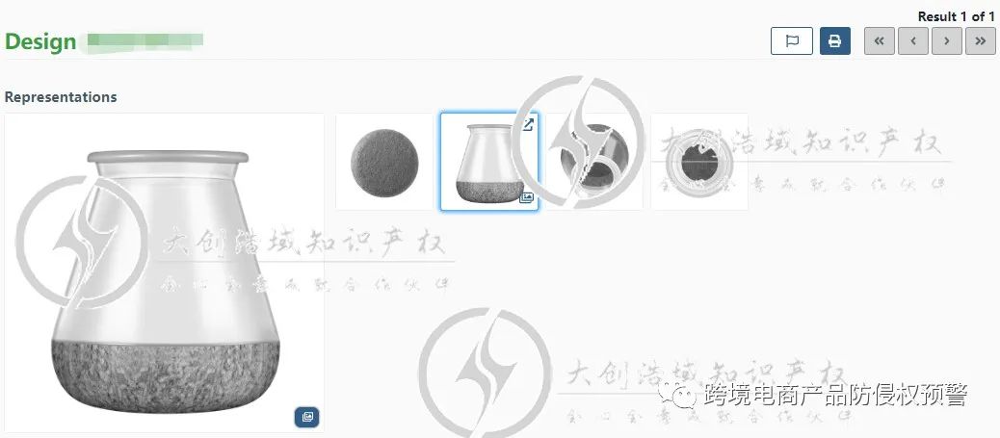Select the highlighted jar side-view thumbnail
Image resolution: width=1000 pixels, height=438 pixels.
(489, 162)
